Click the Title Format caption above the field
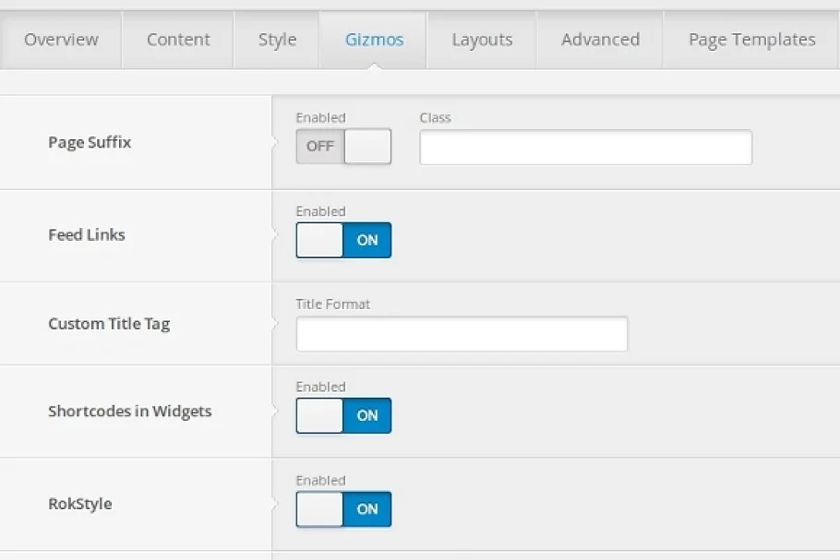This screenshot has width=840, height=560. coord(332,304)
